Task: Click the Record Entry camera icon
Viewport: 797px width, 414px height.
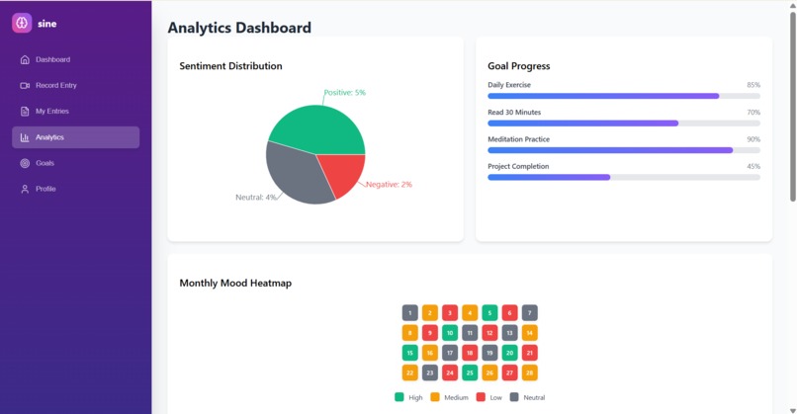Action: pos(25,85)
